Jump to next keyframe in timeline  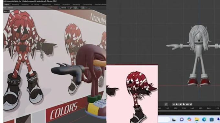click(x=187, y=104)
